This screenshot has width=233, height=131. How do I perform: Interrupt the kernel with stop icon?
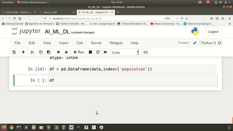[90, 52]
